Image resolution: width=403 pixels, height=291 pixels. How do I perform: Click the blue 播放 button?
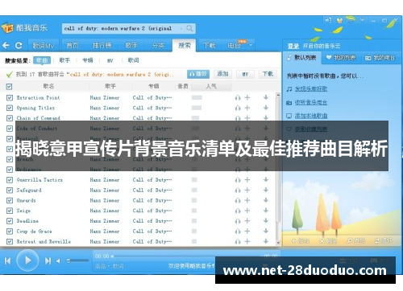198,74
